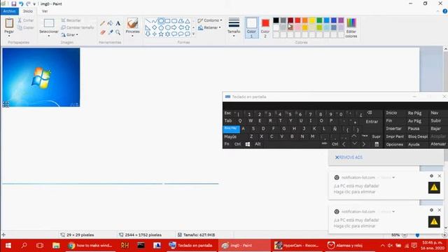The width and height of the screenshot is (448, 252).
Task: Toggle Fn key on on-screen keyboard
Action: (227, 144)
